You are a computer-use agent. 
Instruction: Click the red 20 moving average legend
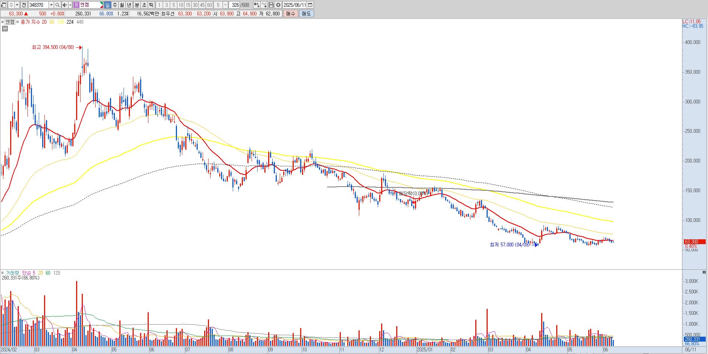(44, 22)
